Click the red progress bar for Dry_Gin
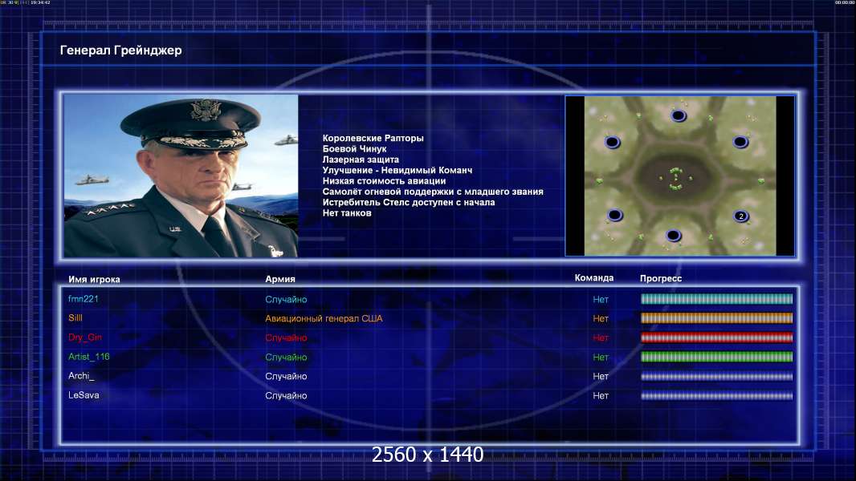The width and height of the screenshot is (856, 481). pos(716,338)
